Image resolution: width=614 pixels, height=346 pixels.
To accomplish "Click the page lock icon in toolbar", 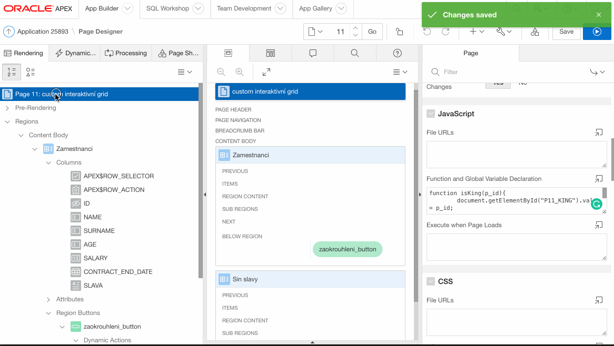I will (x=399, y=32).
